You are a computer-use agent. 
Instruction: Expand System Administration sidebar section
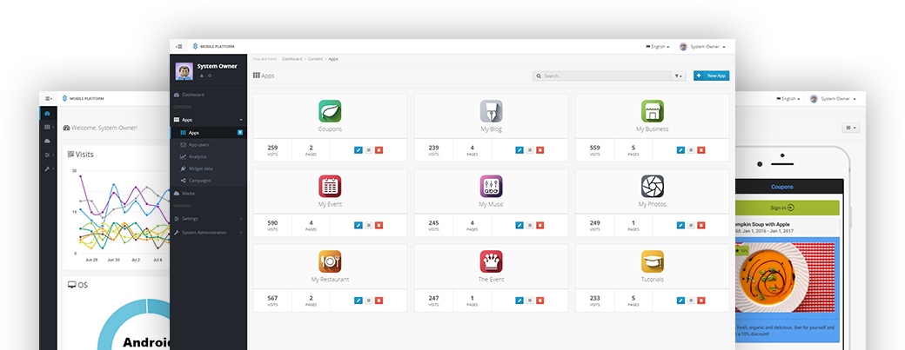pyautogui.click(x=208, y=233)
